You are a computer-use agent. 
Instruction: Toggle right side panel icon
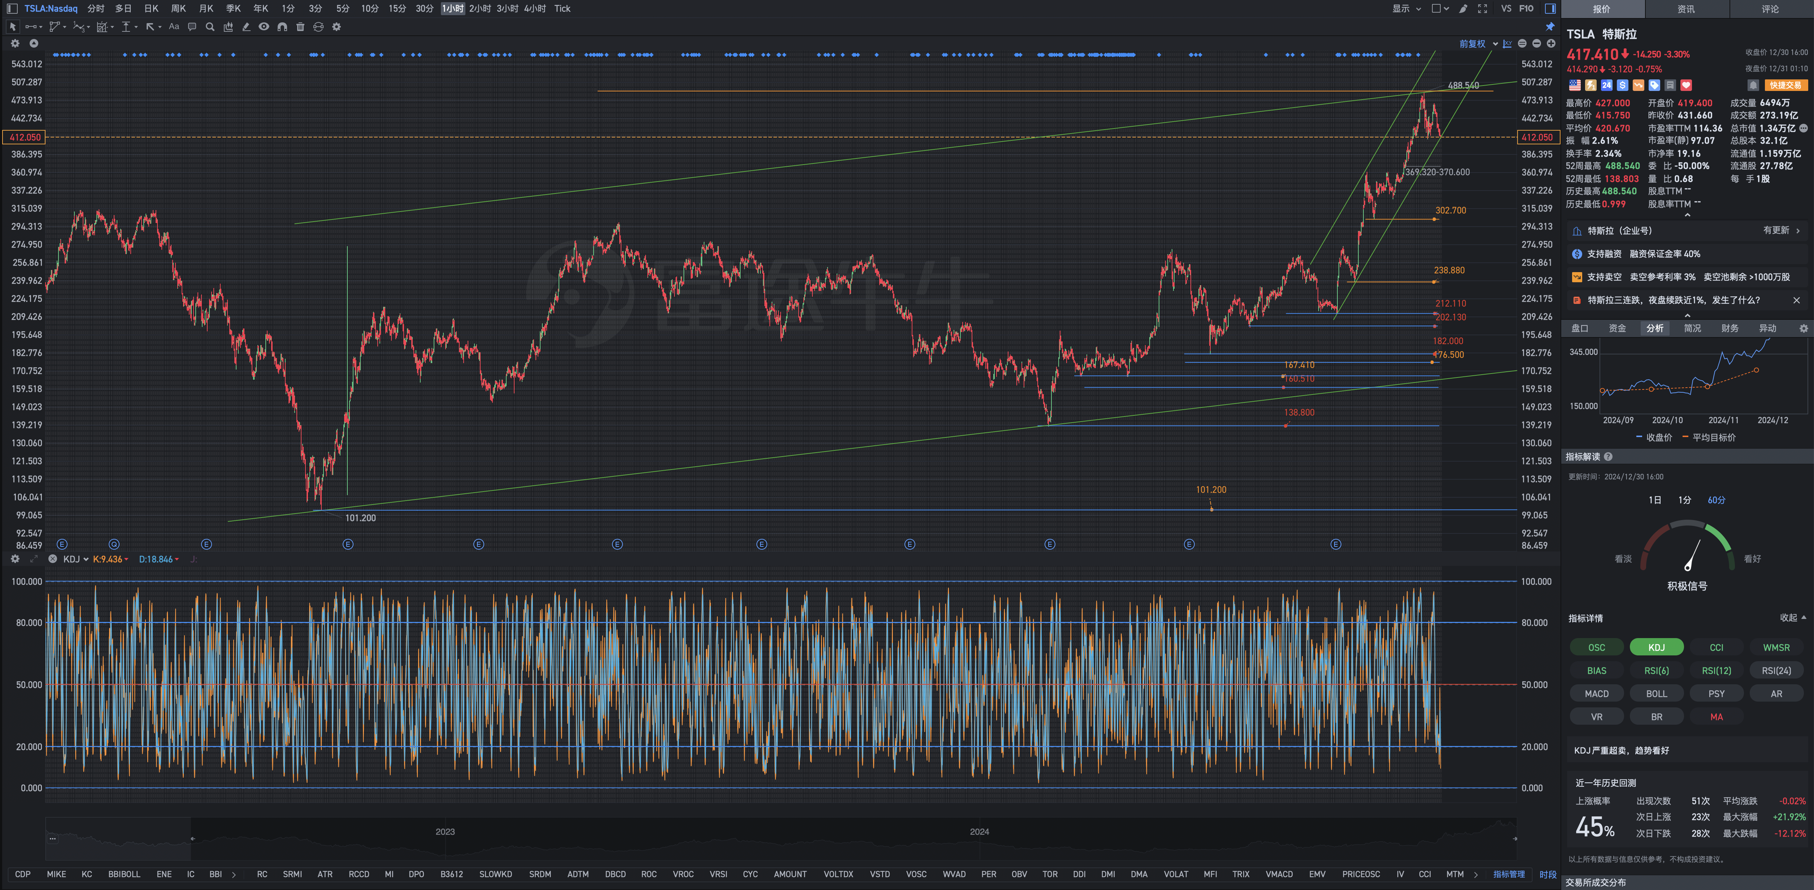pos(1550,8)
